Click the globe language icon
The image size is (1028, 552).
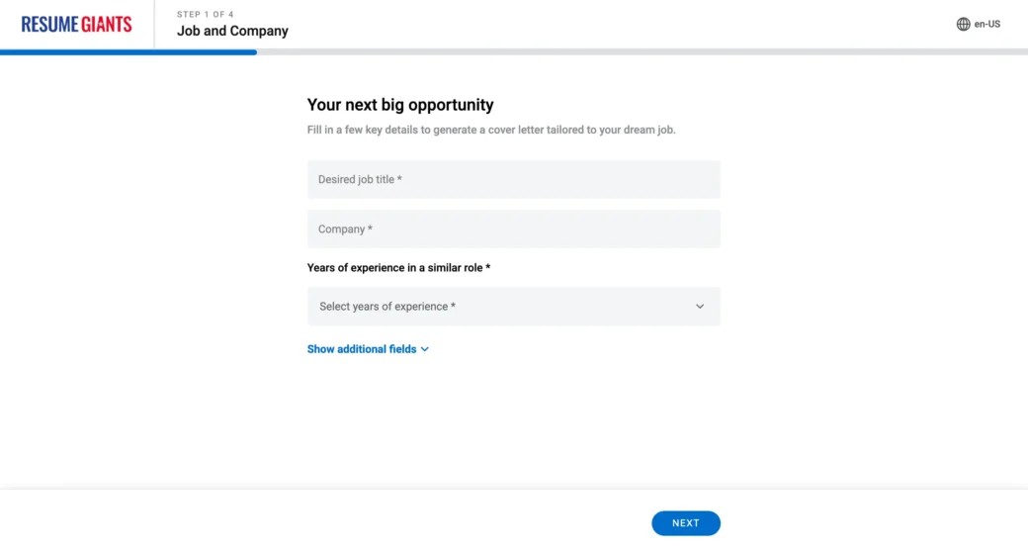point(963,25)
